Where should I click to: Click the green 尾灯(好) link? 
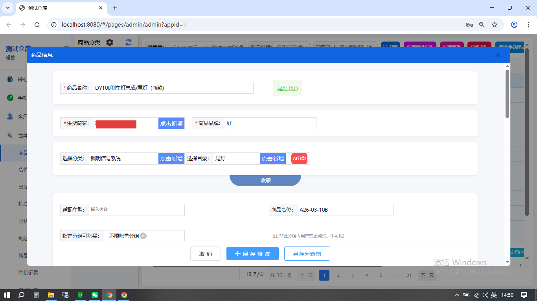point(287,88)
